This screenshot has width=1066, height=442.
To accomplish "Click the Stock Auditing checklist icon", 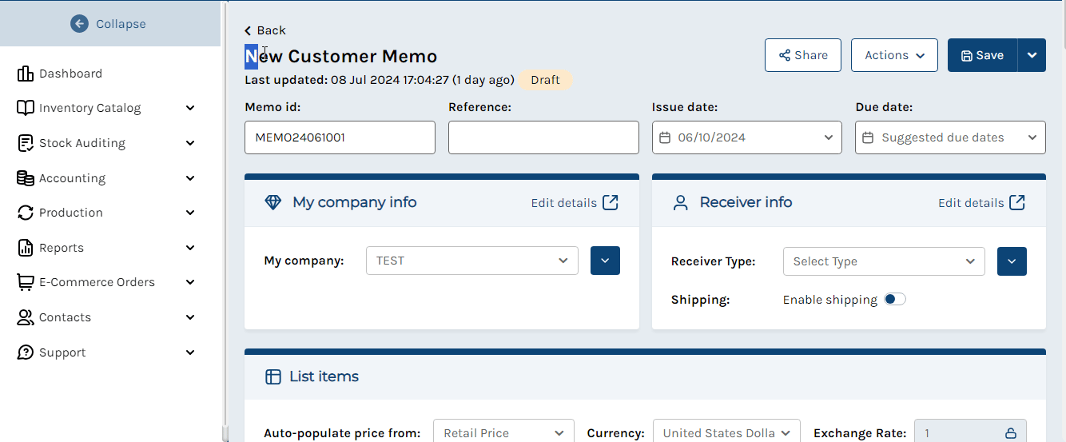I will click(26, 143).
